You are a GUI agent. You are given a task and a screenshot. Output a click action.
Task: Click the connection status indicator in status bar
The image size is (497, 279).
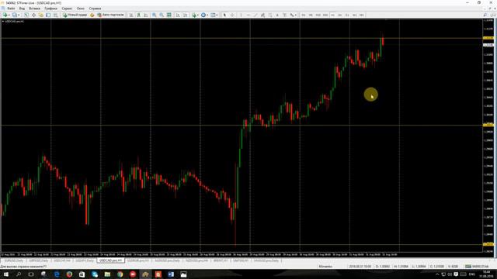[x=478, y=267]
